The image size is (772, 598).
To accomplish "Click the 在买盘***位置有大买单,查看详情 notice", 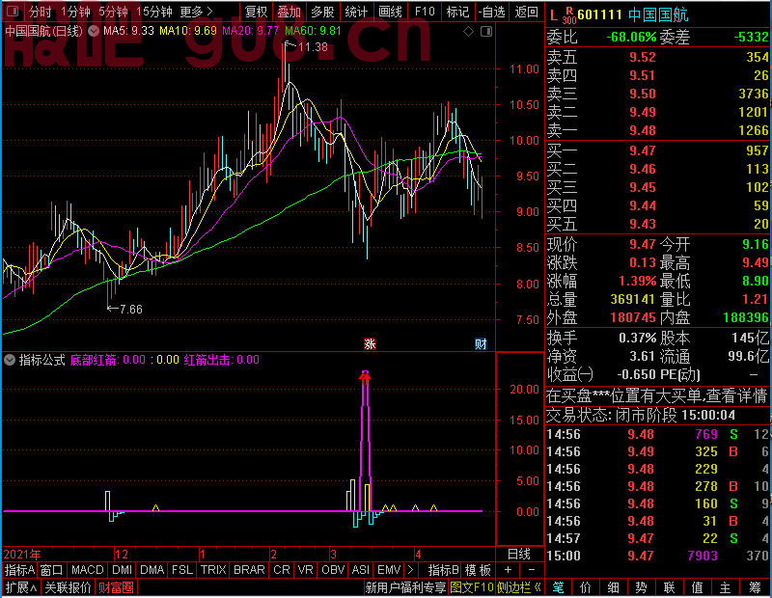I will click(657, 395).
